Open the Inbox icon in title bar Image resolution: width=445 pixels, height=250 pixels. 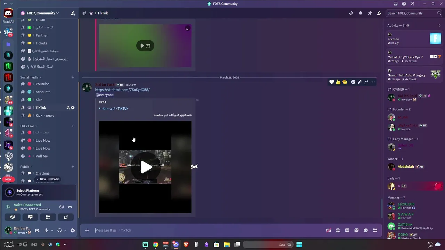click(x=396, y=4)
